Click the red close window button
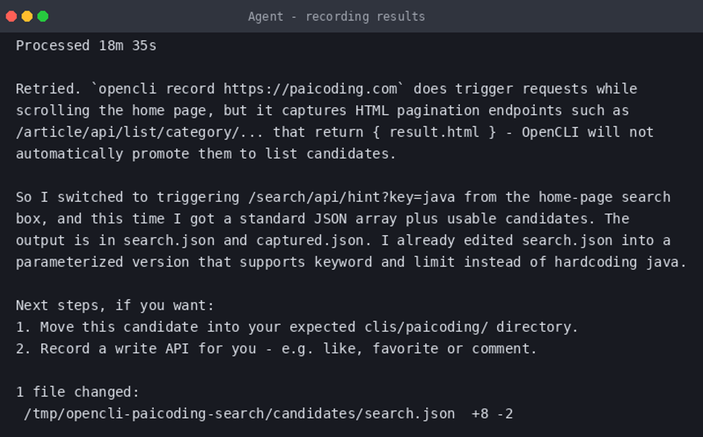This screenshot has height=437, width=703. coord(11,16)
